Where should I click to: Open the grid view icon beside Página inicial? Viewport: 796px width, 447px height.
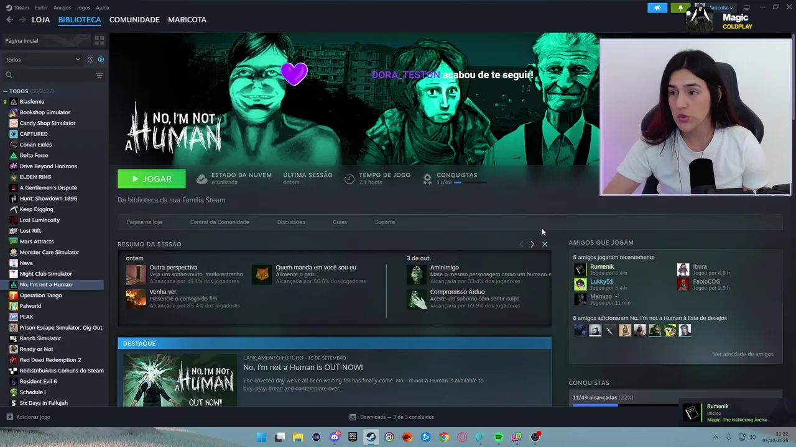(x=99, y=40)
